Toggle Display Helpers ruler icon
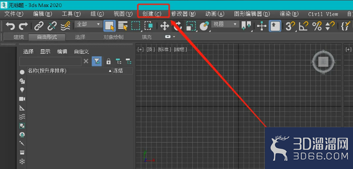This screenshot has width=353, height=169. (x=22, y=108)
